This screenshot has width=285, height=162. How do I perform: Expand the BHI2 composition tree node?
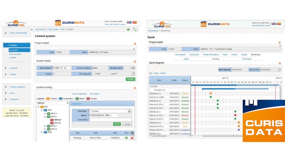pos(42,132)
